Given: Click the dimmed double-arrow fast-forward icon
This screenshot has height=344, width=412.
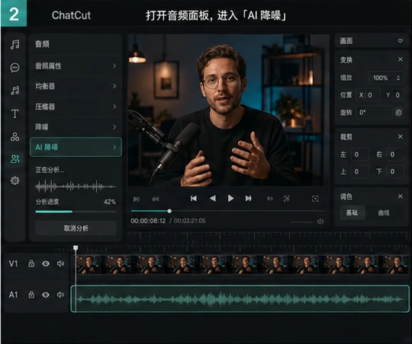Looking at the screenshot, I should point(270,199).
